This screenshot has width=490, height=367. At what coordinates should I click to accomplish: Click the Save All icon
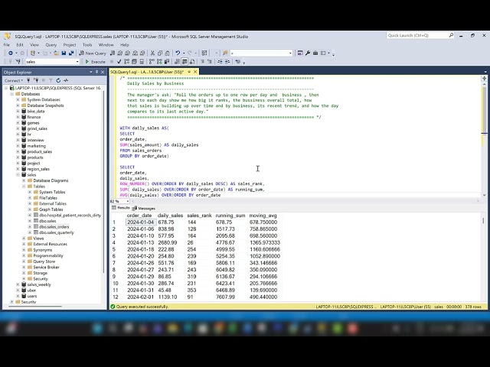coord(71,53)
